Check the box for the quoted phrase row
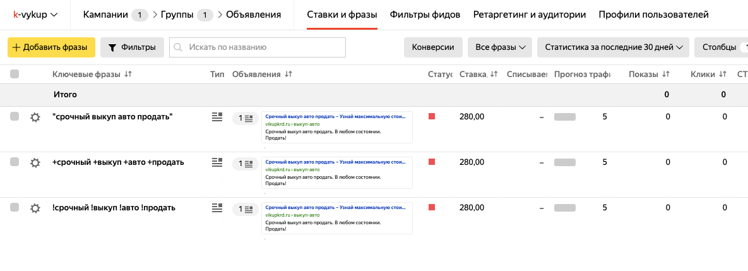The height and width of the screenshot is (271, 748). click(x=15, y=116)
